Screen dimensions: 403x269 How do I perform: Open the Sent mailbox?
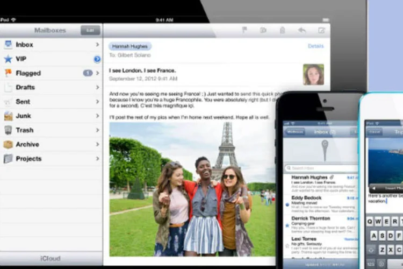51,102
